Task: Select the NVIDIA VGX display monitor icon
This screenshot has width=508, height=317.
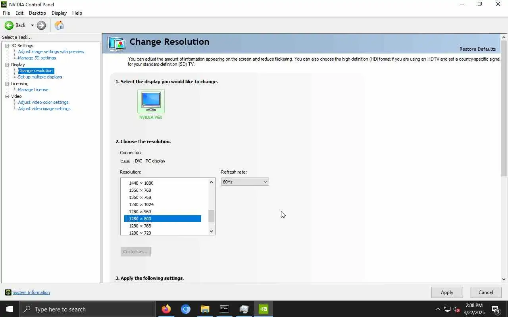Action: 151,101
